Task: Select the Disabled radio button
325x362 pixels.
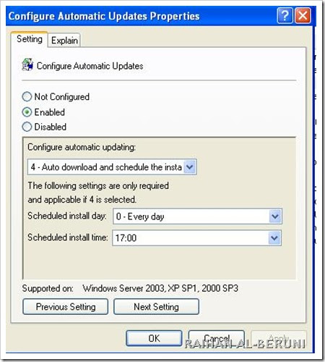Action: (x=27, y=127)
